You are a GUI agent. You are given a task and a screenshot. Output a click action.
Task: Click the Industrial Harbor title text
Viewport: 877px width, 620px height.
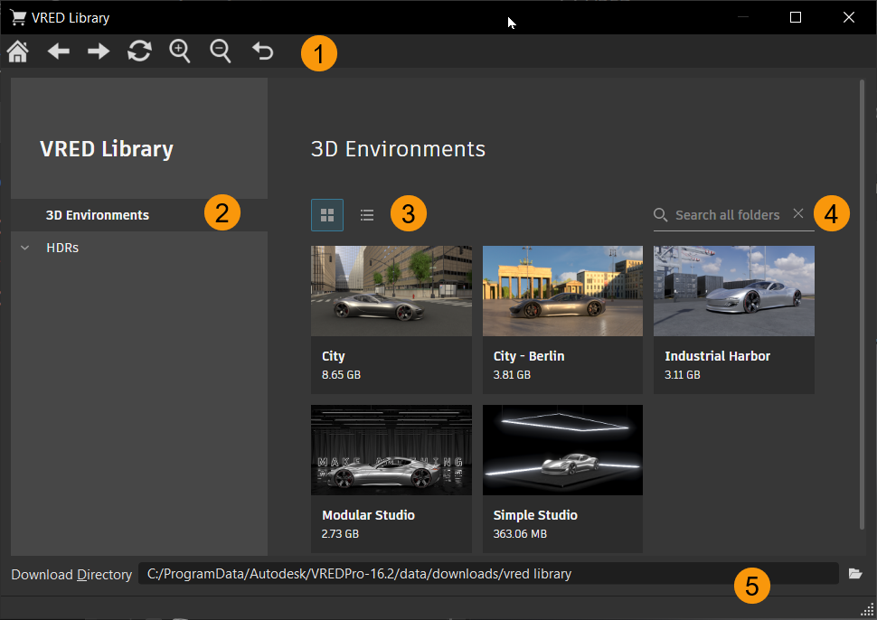coord(718,356)
